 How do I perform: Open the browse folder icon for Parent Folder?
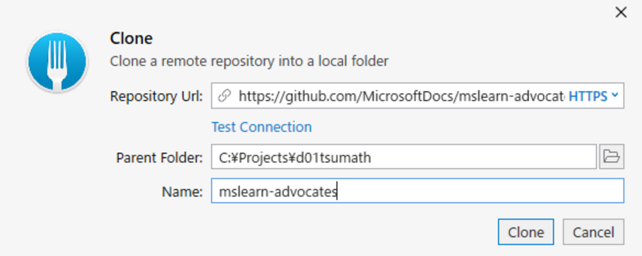(611, 157)
